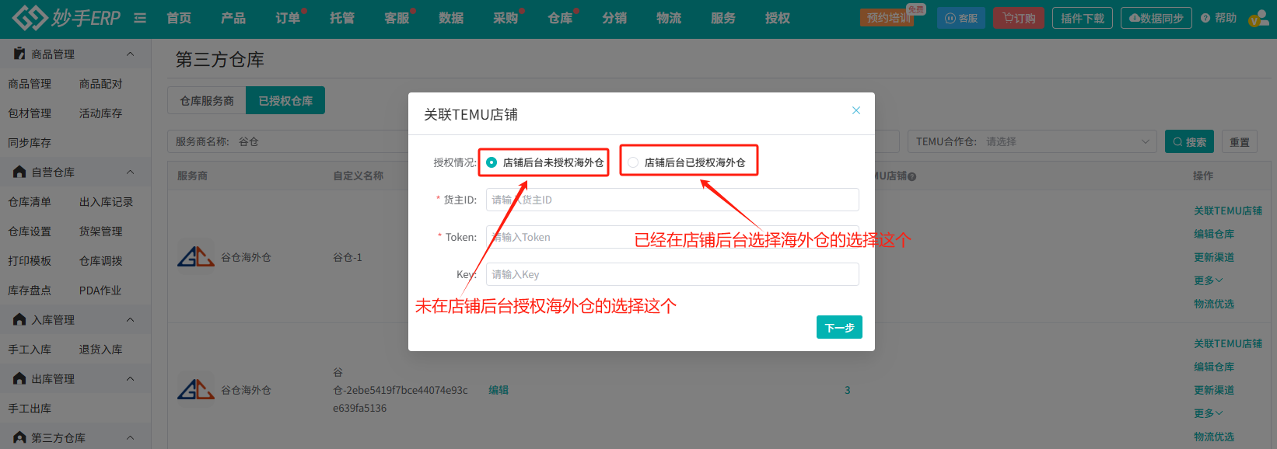Click the help icon beside TEMU店铺 column header
Screen dimensions: 1277x449
[x=912, y=176]
